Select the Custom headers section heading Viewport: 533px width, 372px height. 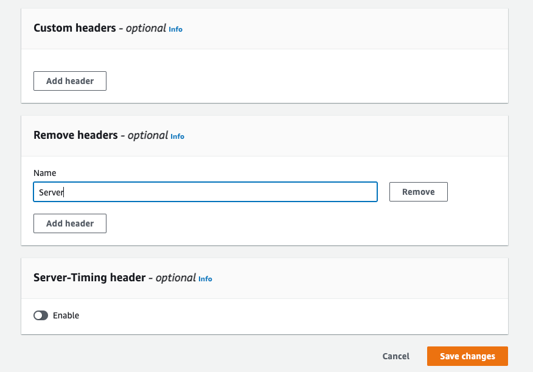74,27
